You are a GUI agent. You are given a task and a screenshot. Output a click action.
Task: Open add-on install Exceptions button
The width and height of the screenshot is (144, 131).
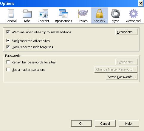(x=126, y=32)
